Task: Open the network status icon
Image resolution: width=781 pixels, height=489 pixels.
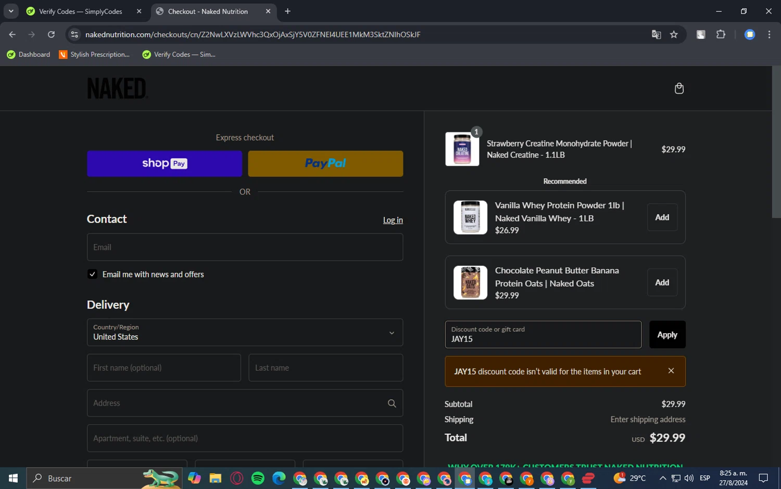Action: 676,478
